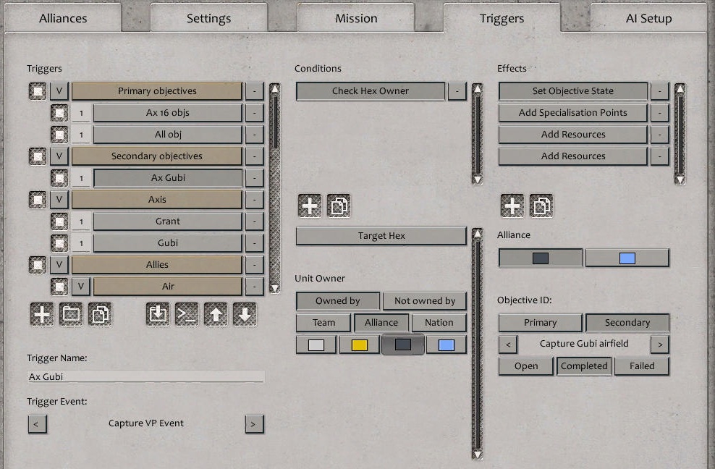Toggle checkbox for Ax 16 objs trigger
Screen dimensions: 715x469
pos(59,113)
